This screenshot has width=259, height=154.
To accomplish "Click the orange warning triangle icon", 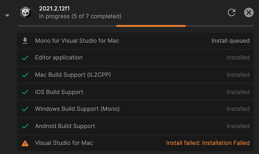I will point(25,143).
